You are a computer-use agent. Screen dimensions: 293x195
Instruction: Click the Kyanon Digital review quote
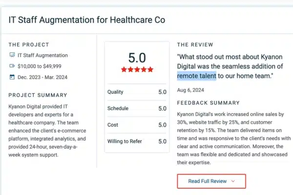coord(230,66)
